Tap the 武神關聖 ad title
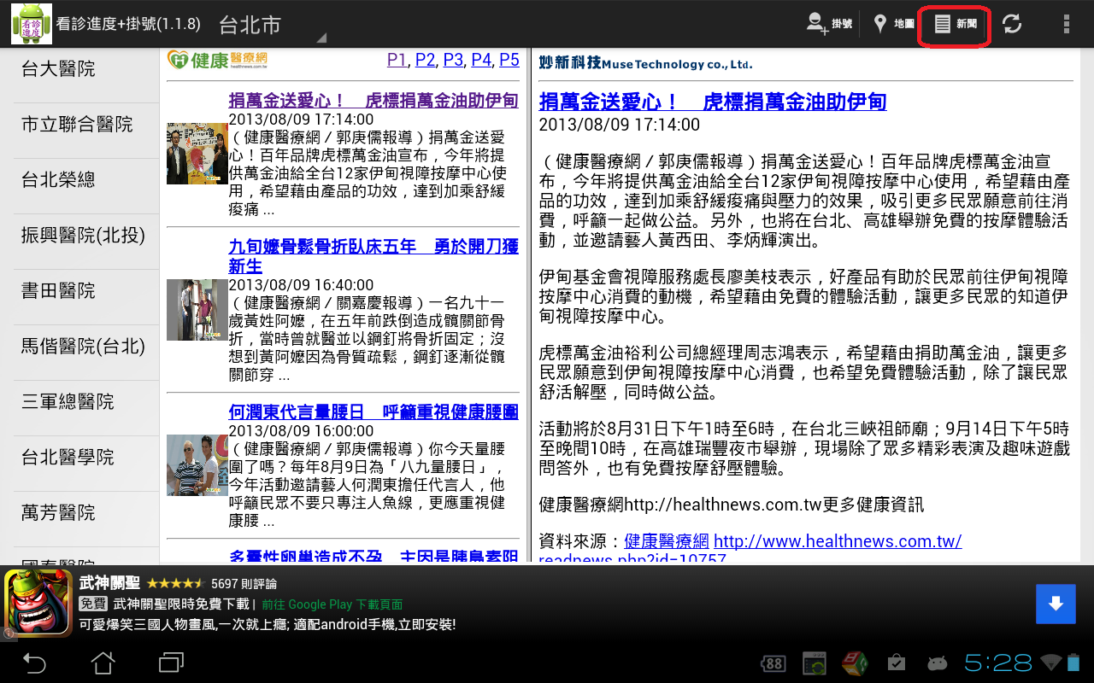This screenshot has height=683, width=1094. pos(109,584)
